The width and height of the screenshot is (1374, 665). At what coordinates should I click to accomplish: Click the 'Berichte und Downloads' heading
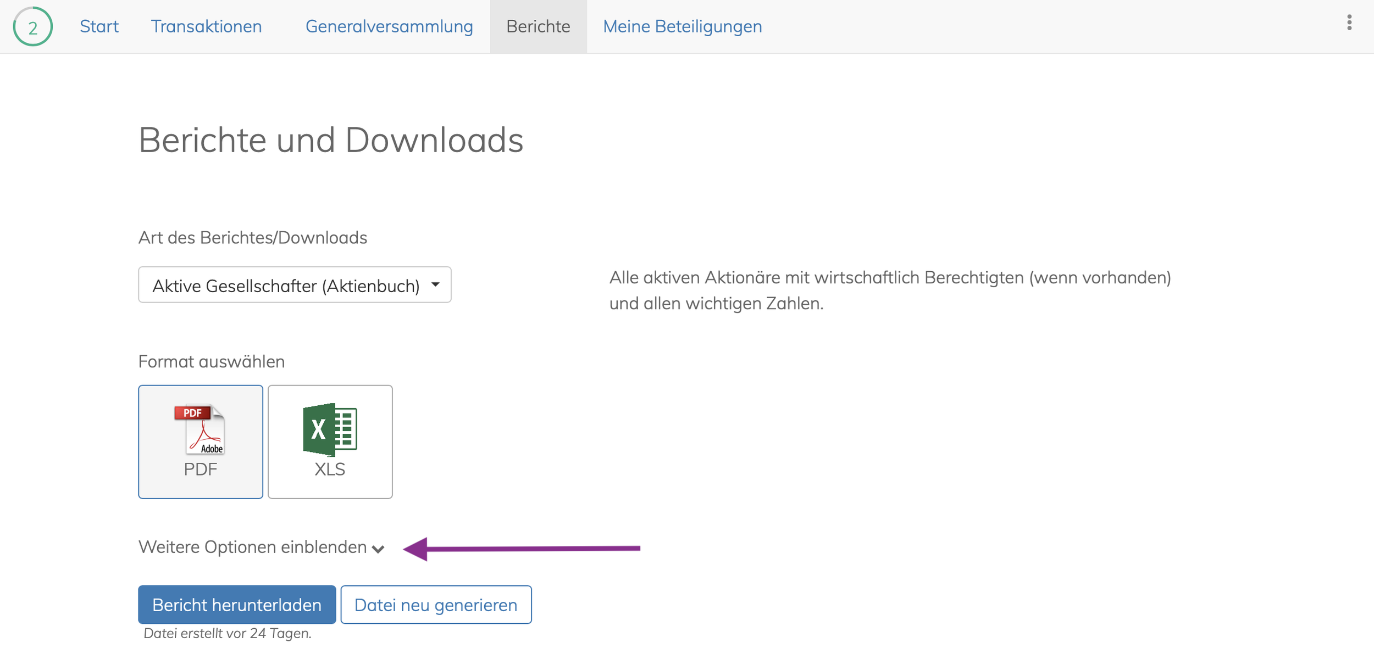(x=331, y=140)
